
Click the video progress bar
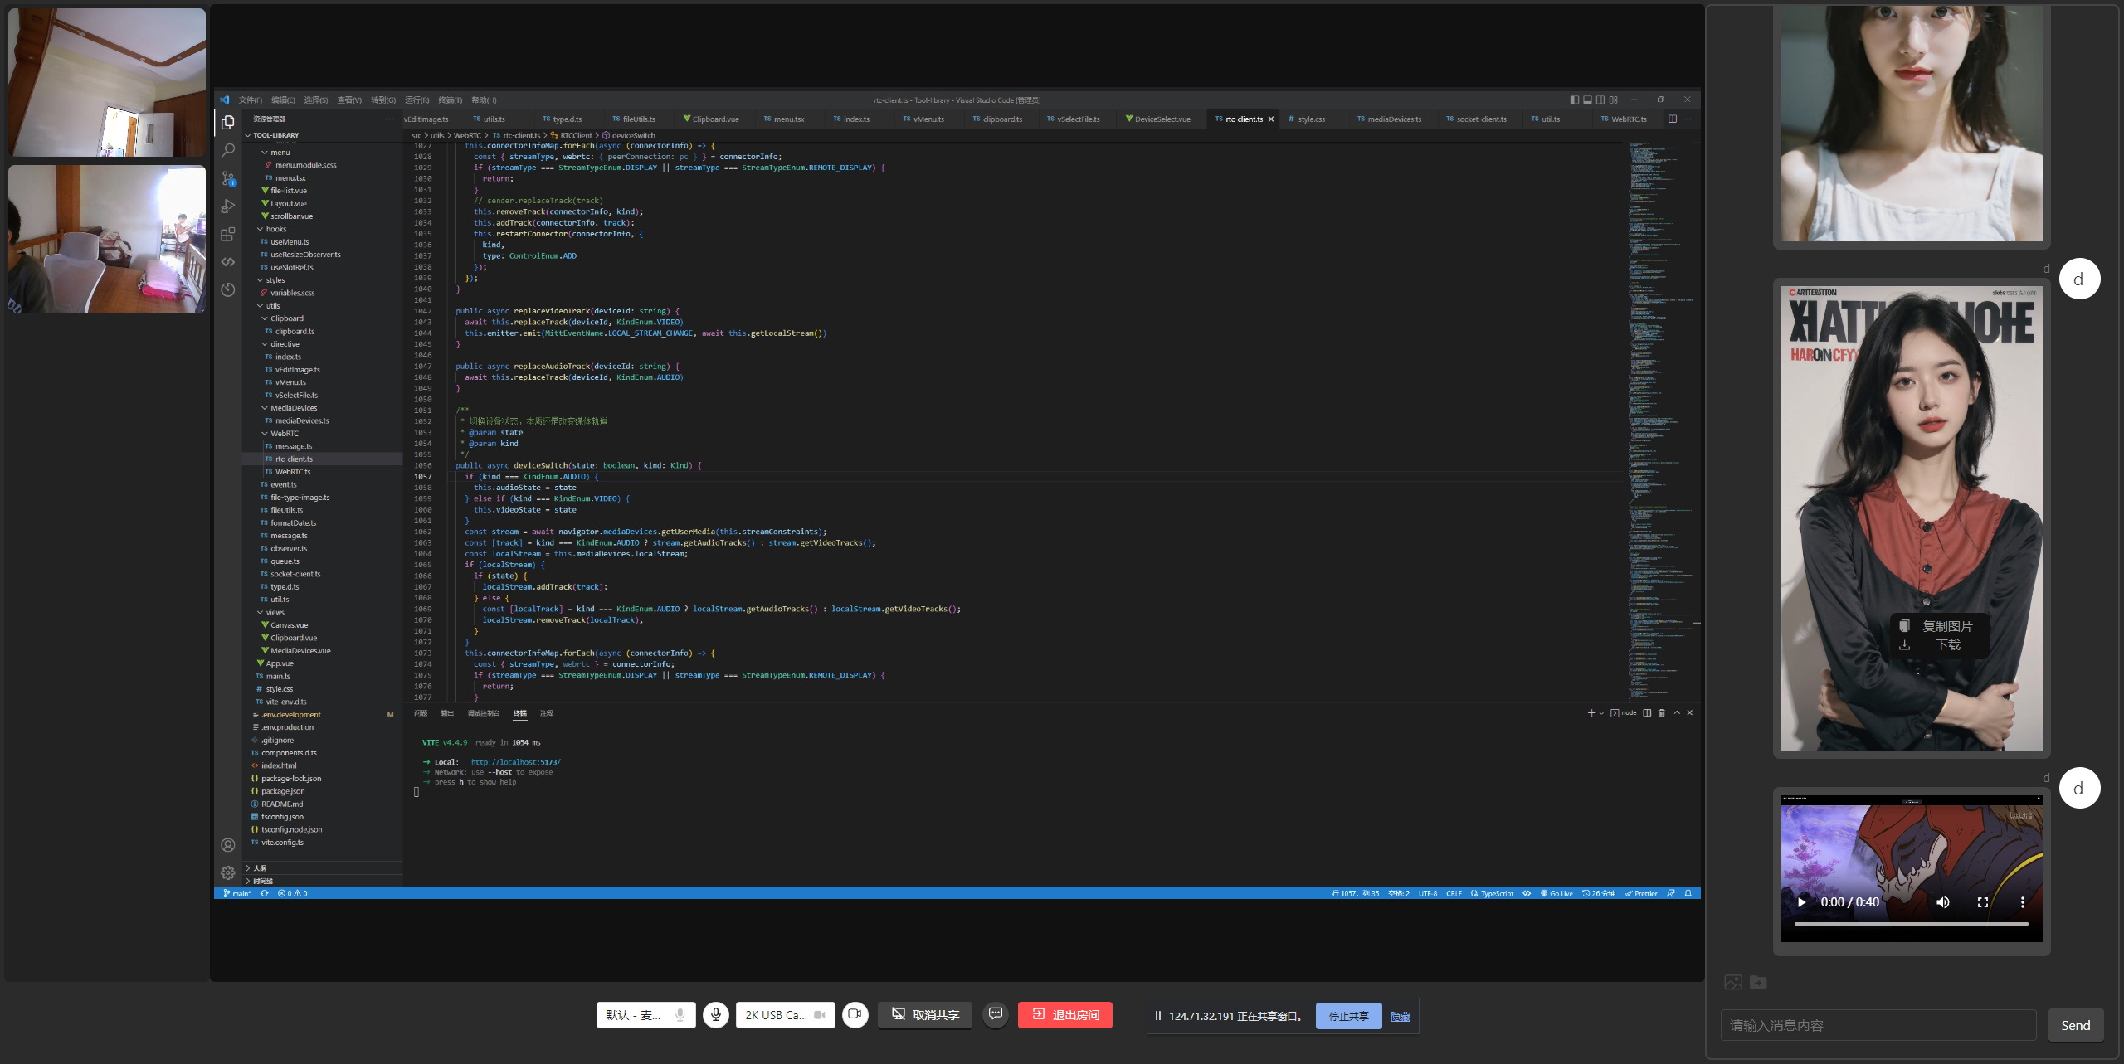[1911, 923]
